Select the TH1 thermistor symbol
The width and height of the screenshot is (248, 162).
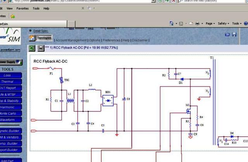coord(61,80)
